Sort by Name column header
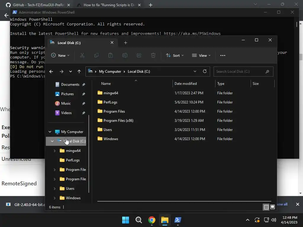 point(106,84)
